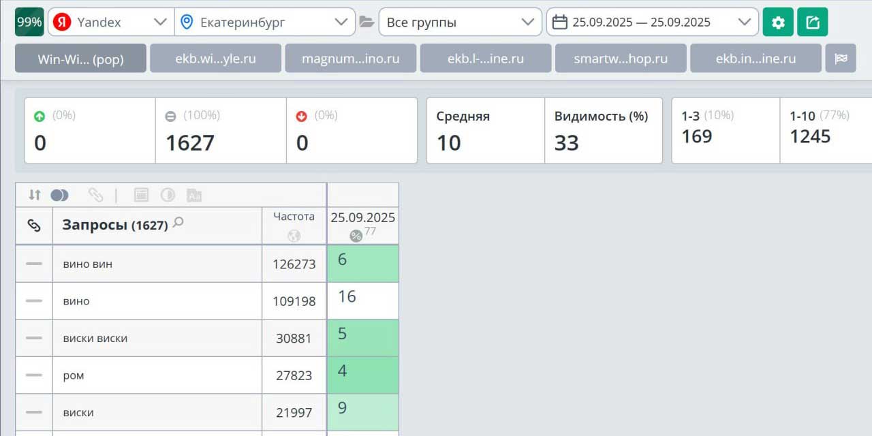Viewport: 872px width, 436px height.
Task: Click the search magnifier next to Запросы
Action: click(x=178, y=222)
